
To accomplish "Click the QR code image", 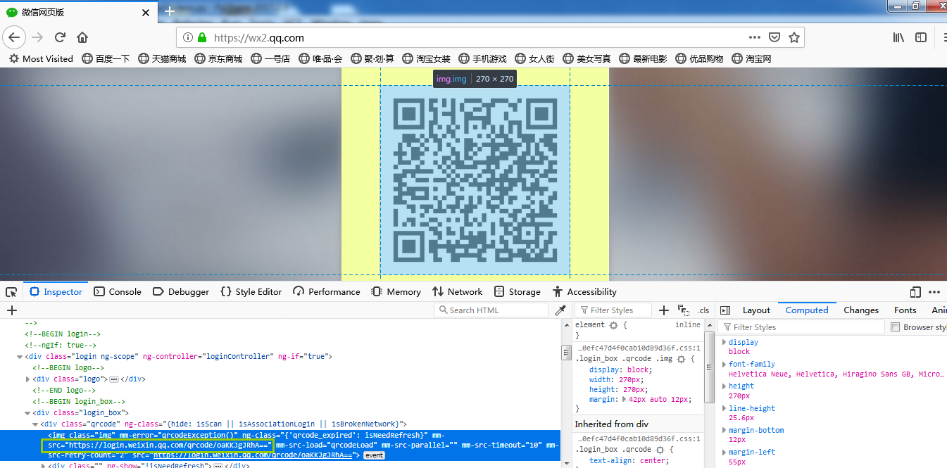I will coord(475,179).
